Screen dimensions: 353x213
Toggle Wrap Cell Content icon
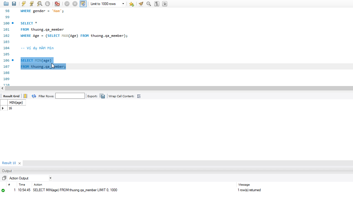[139, 96]
